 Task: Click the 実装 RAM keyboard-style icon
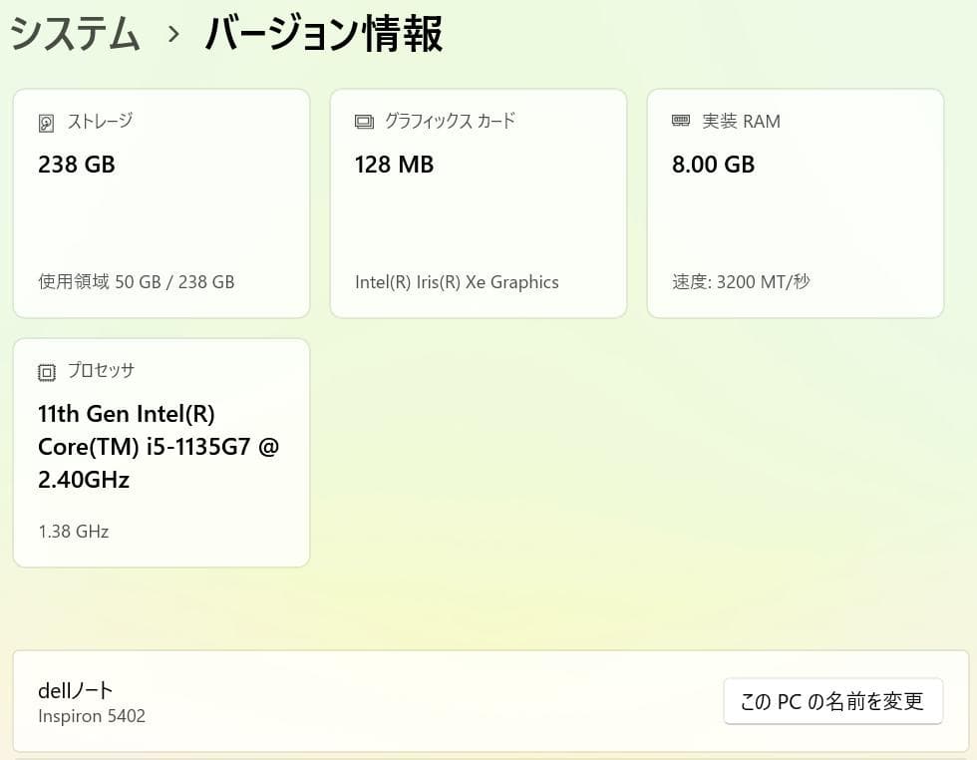click(x=681, y=121)
